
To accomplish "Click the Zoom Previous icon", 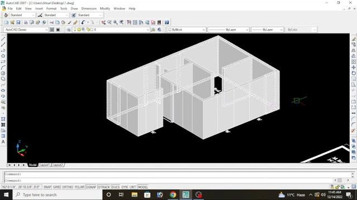I will (x=122, y=22).
